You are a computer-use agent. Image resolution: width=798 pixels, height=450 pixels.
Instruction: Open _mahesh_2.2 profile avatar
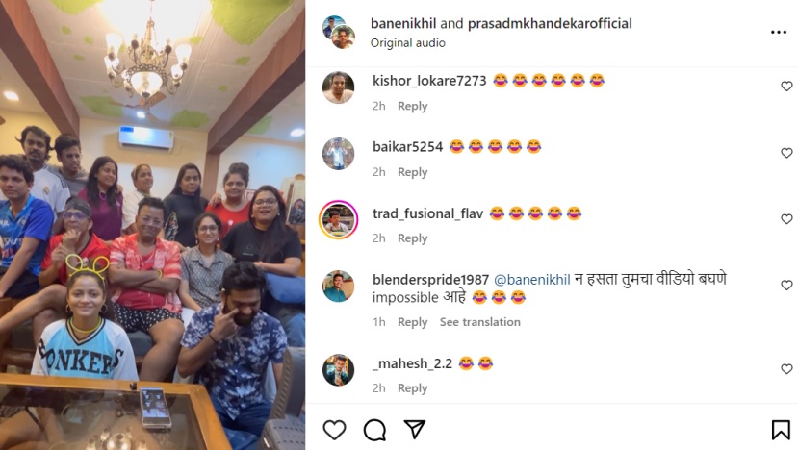pos(339,369)
